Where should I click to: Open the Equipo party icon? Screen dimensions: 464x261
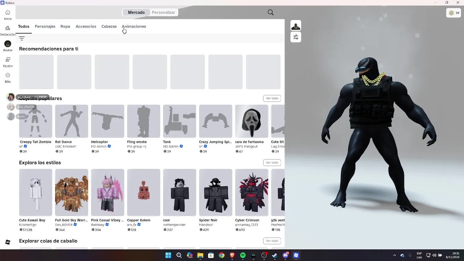[x=8, y=59]
